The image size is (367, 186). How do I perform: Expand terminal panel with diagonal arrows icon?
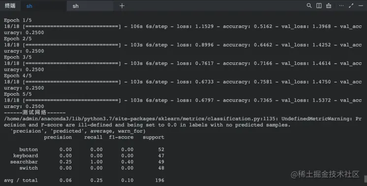pyautogui.click(x=351, y=5)
